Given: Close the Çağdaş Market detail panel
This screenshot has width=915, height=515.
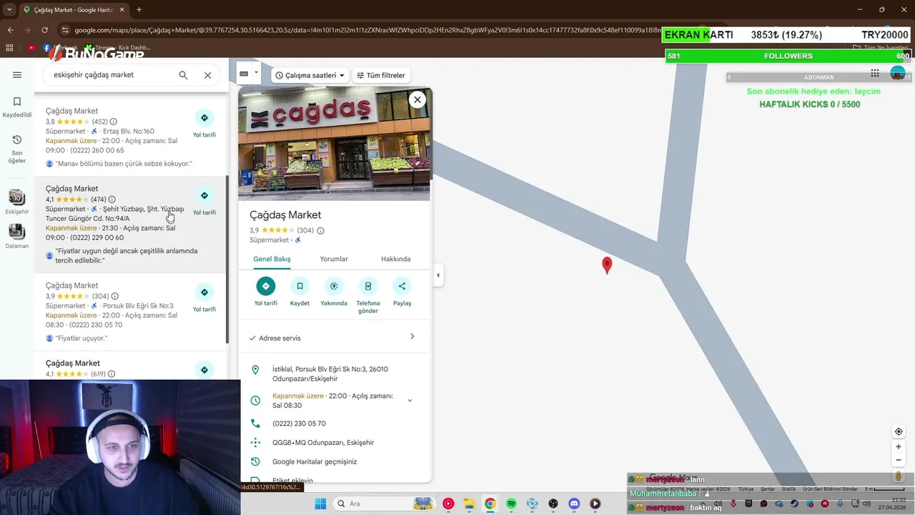Looking at the screenshot, I should click(x=417, y=99).
